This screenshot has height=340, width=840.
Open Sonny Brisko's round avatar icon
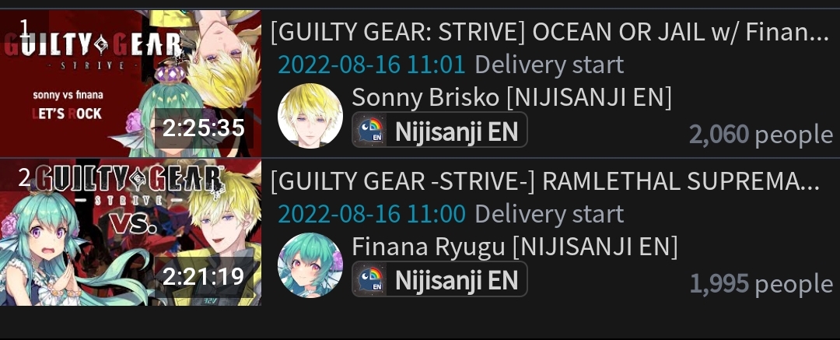tap(310, 115)
